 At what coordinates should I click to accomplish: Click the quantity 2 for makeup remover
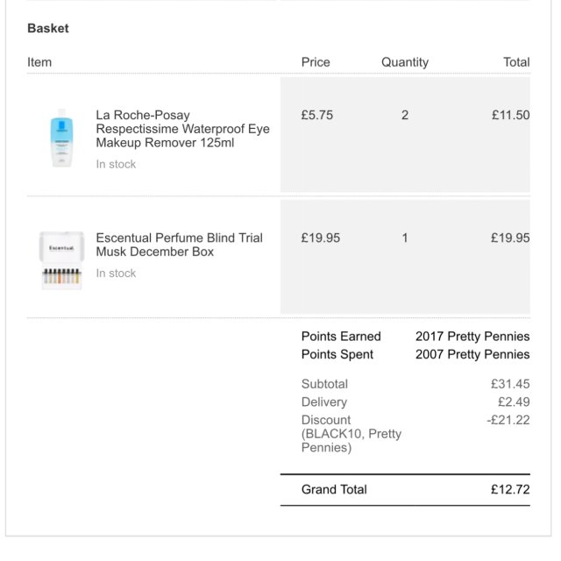pyautogui.click(x=405, y=115)
